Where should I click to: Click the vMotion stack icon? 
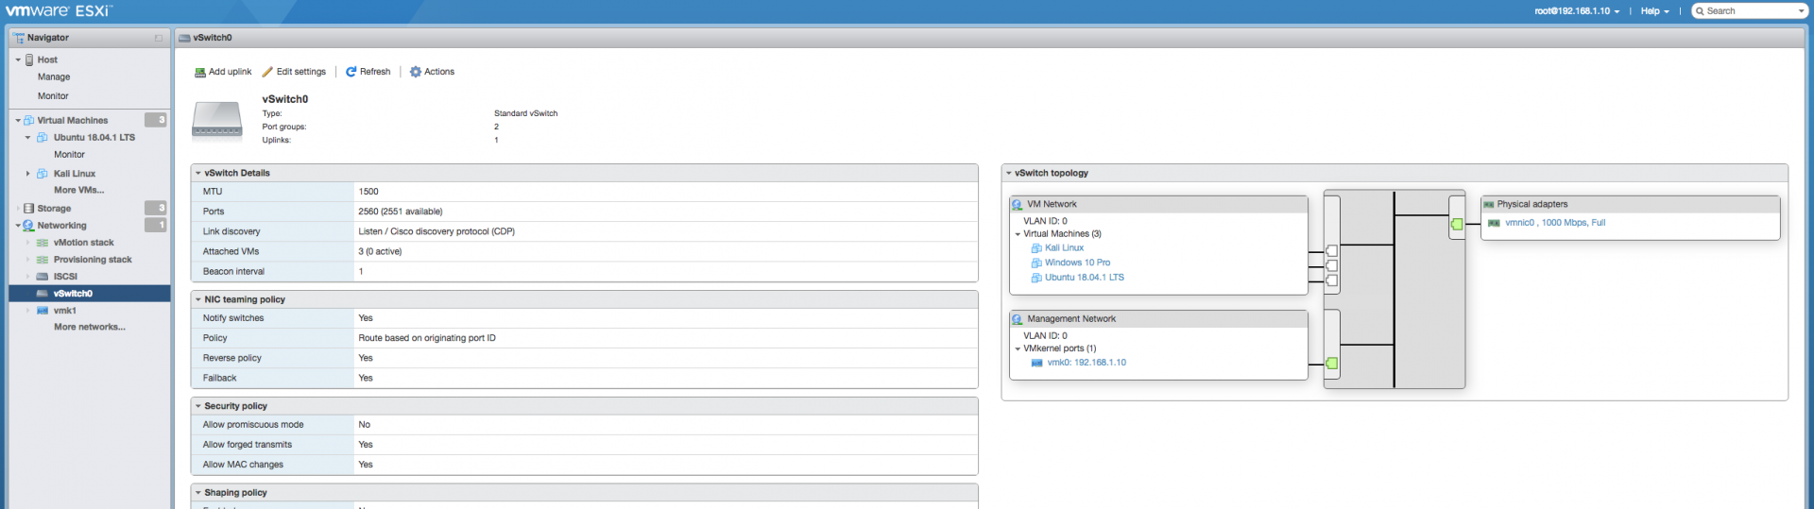pos(43,243)
